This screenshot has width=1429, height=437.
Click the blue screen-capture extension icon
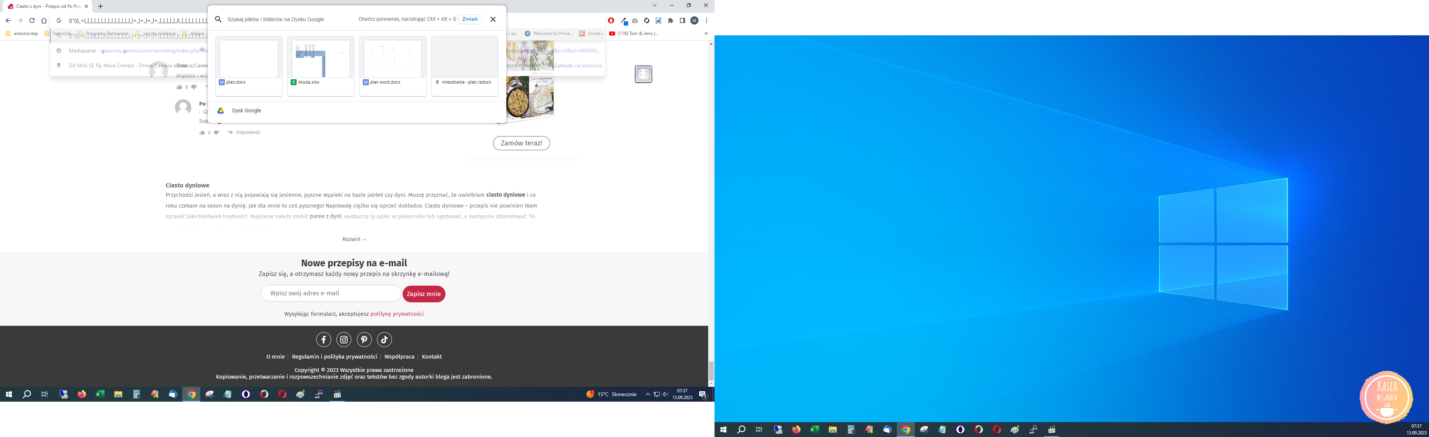pyautogui.click(x=658, y=20)
